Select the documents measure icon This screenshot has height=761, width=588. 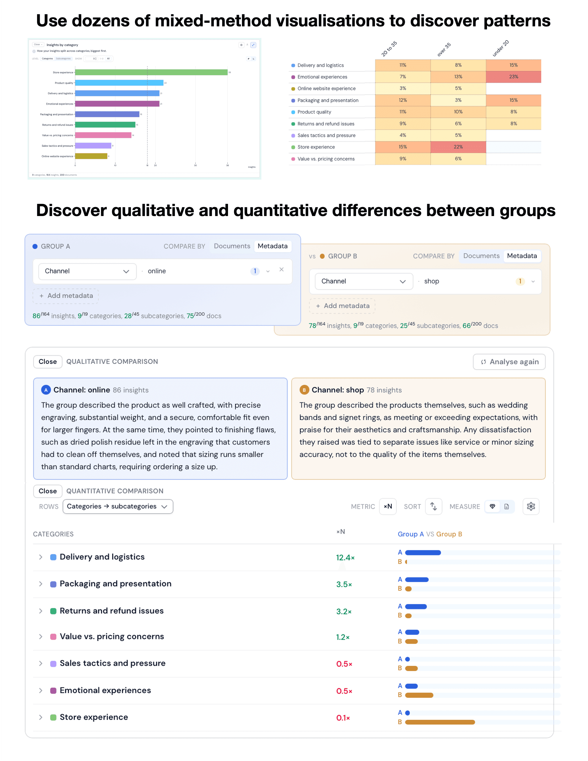507,506
